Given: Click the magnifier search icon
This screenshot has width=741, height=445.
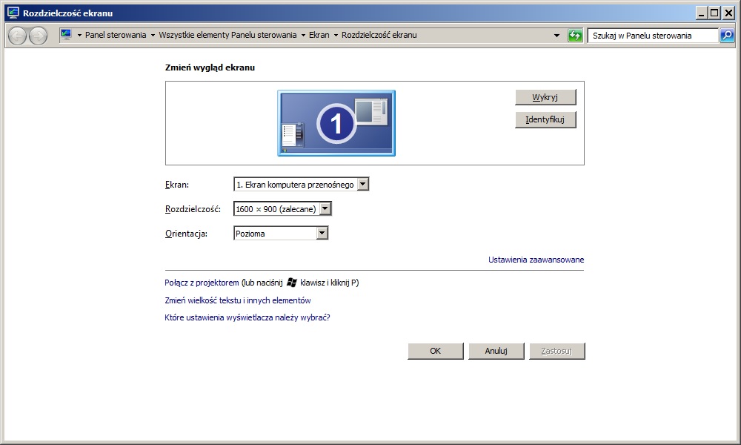Looking at the screenshot, I should (727, 36).
